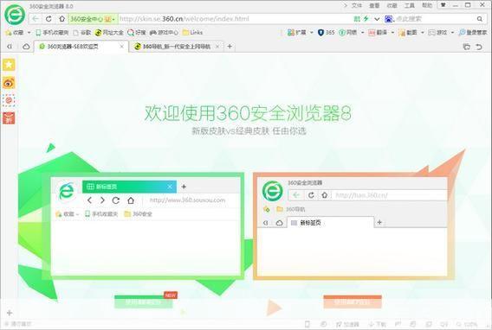Expand the 收藏 dropdown arrow
Screen dimensions: 492x330
[29, 33]
